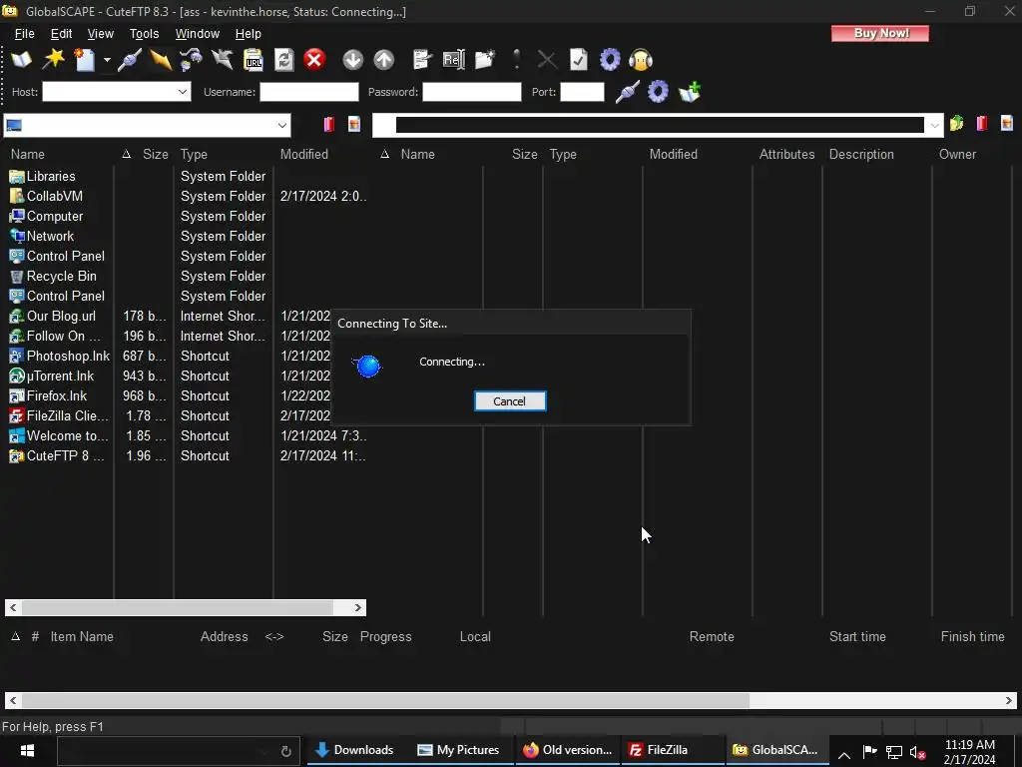Image resolution: width=1022 pixels, height=767 pixels.
Task: Click the New document icon
Action: pos(85,60)
